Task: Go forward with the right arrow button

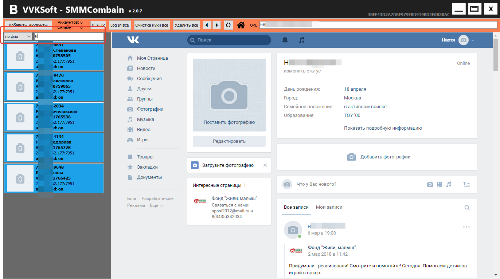Action: (217, 25)
